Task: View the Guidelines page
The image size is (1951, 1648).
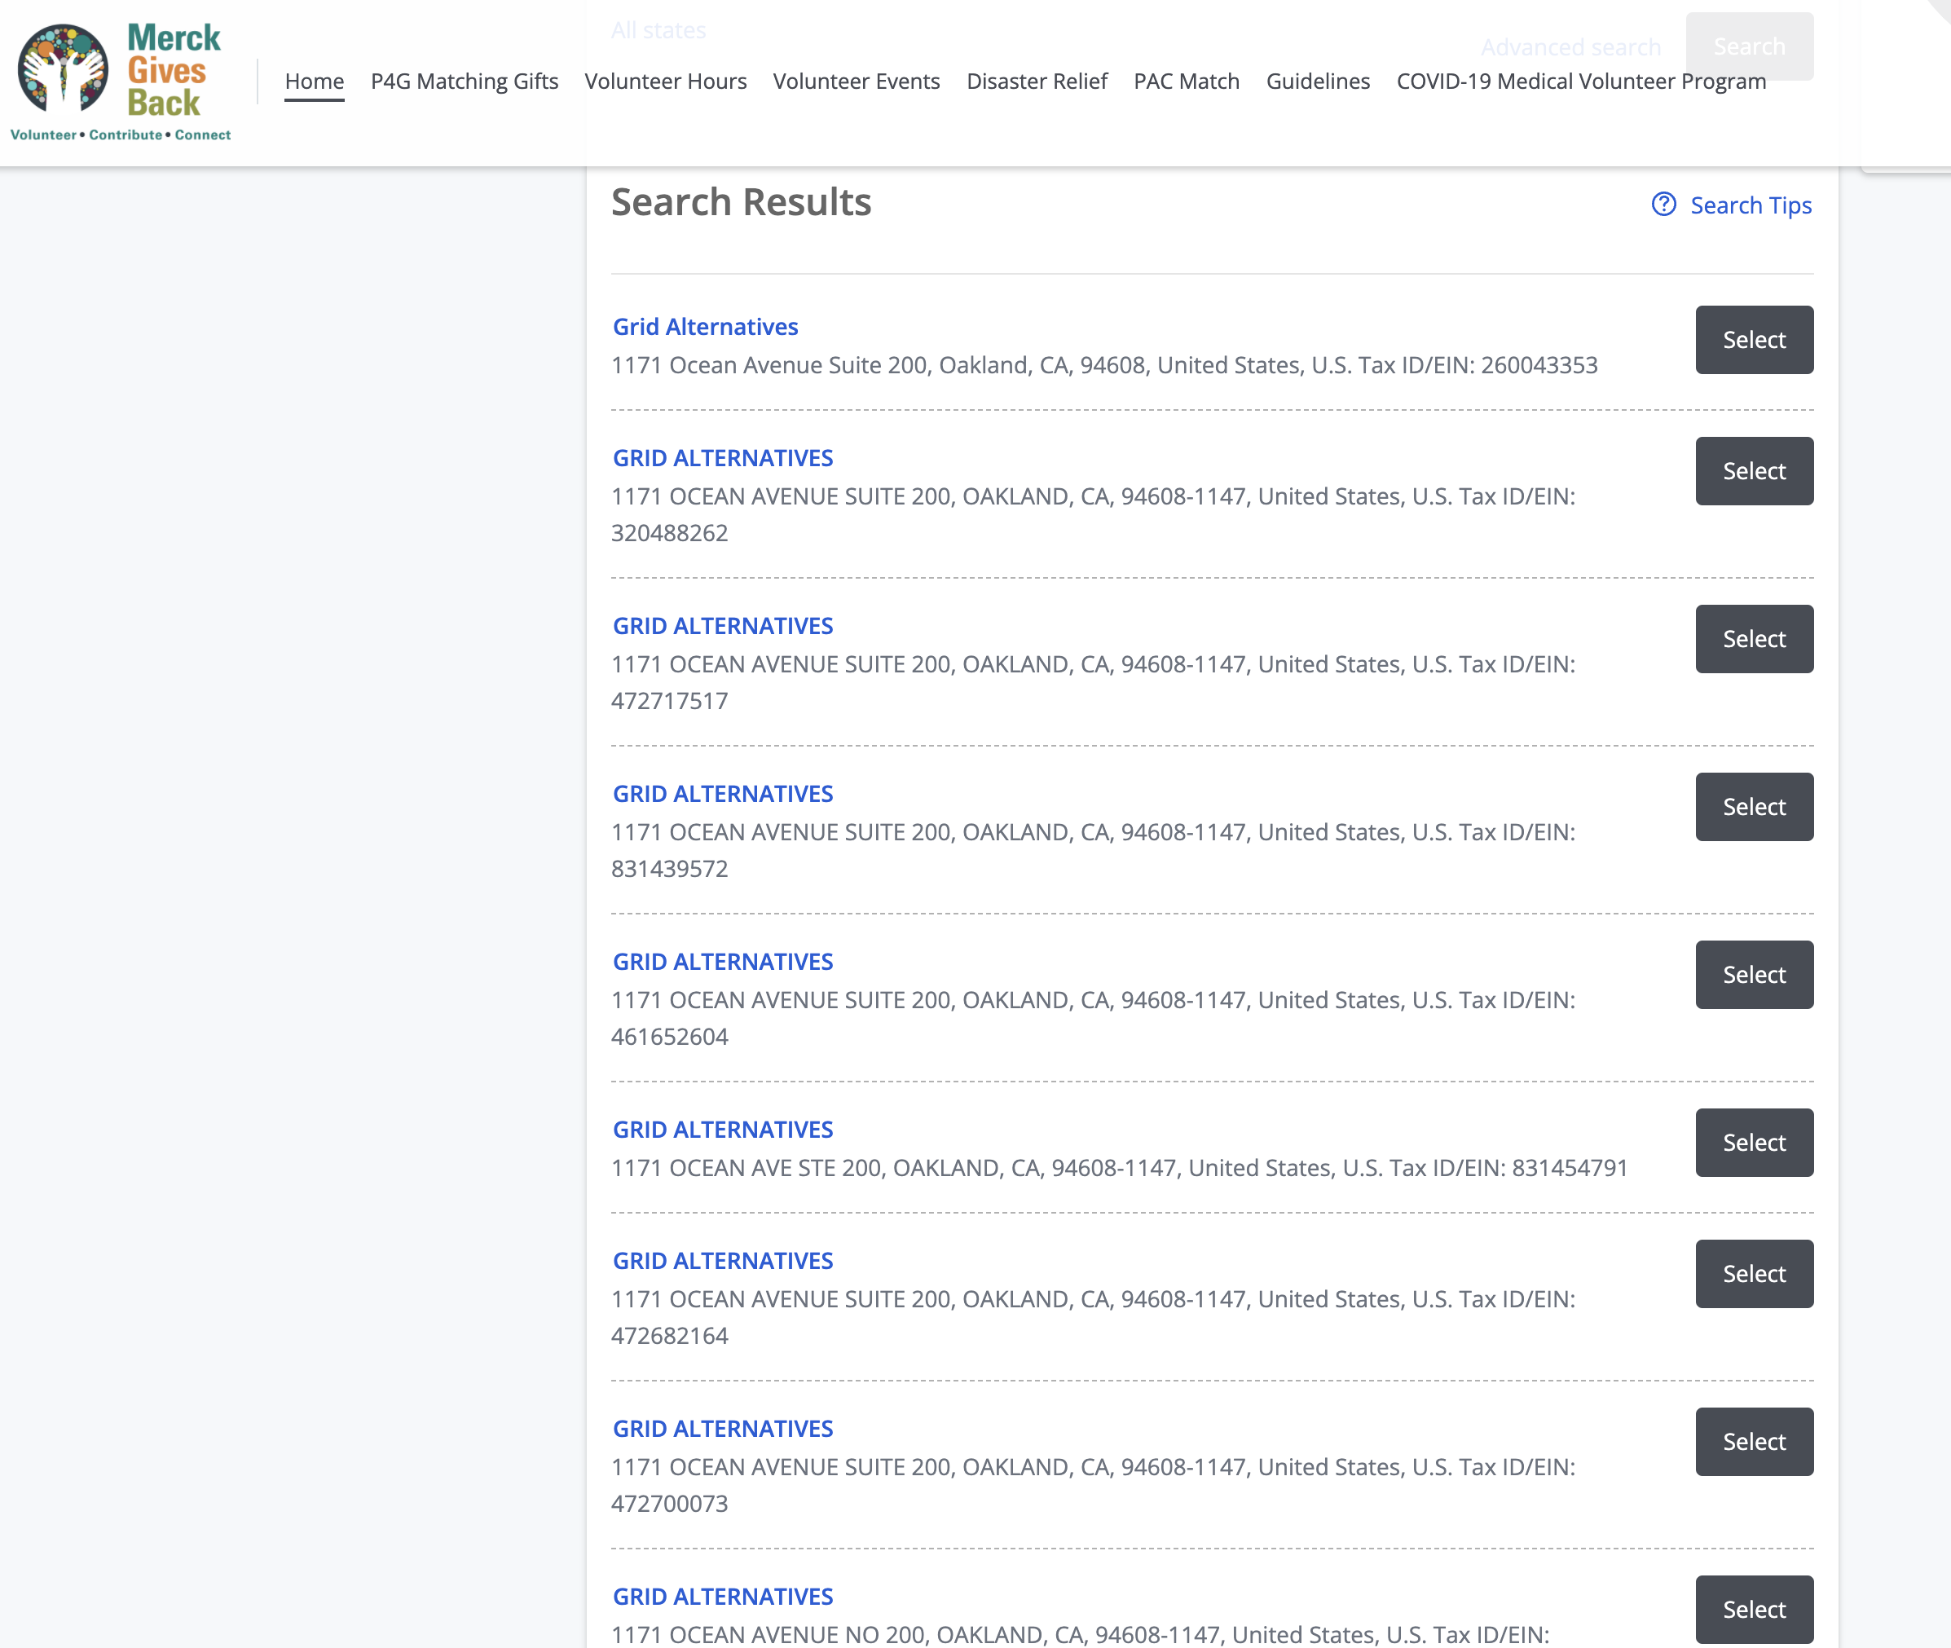Action: tap(1317, 82)
